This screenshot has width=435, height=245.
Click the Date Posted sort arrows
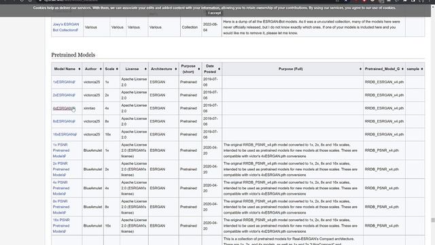(x=219, y=69)
